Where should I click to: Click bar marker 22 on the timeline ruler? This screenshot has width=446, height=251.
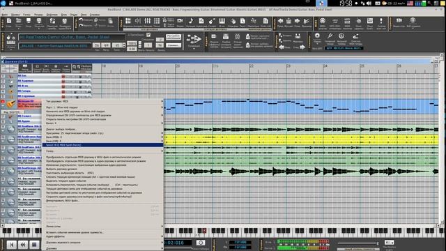252,66
